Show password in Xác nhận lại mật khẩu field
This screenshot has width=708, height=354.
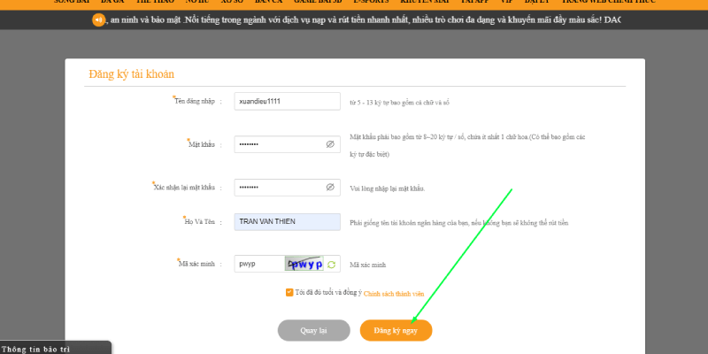tap(330, 187)
